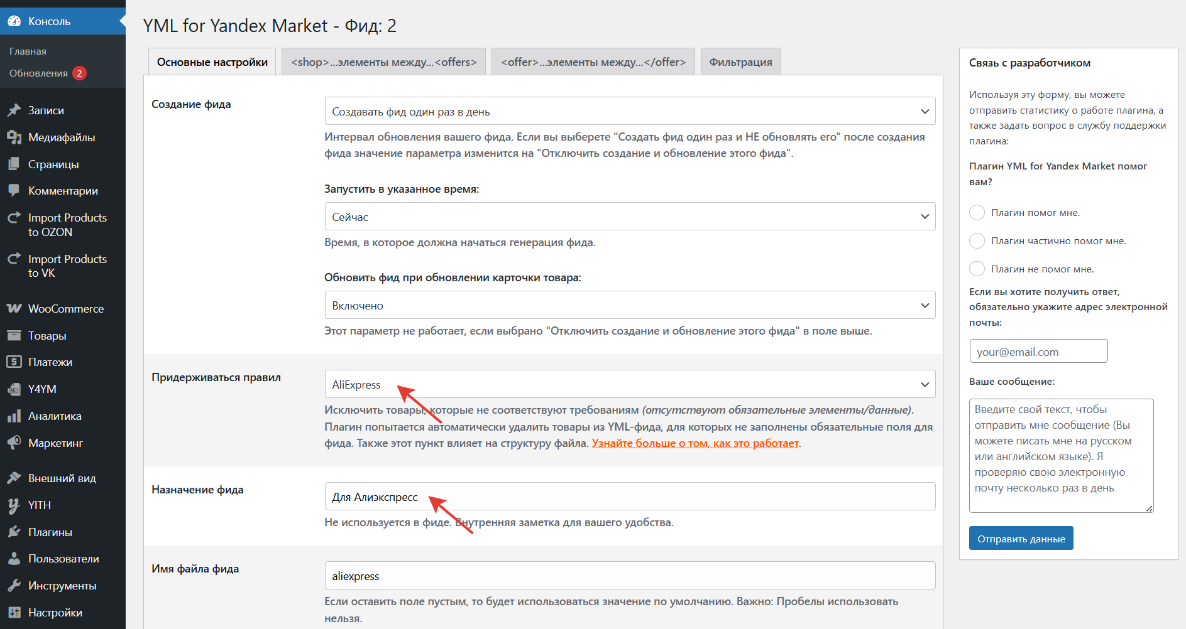
Task: Open Plugins icon in sidebar
Action: tap(14, 532)
